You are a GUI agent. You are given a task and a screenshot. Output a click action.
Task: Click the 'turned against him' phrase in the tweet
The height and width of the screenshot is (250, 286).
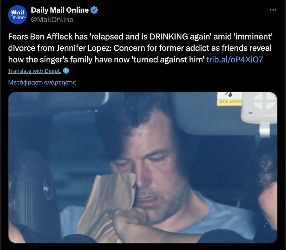[x=168, y=60]
